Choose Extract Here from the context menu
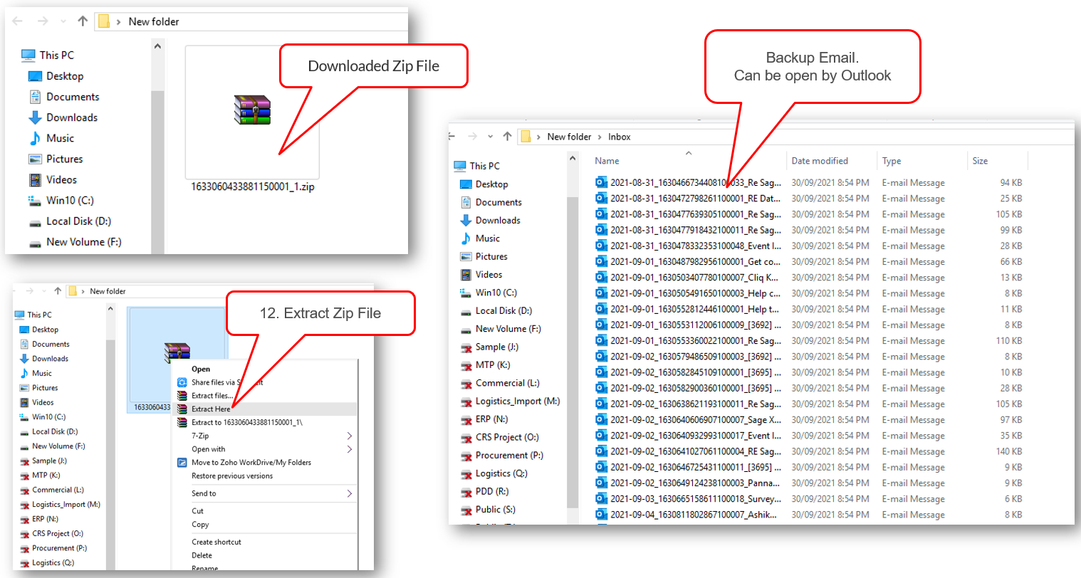Image resolution: width=1081 pixels, height=578 pixels. click(211, 409)
